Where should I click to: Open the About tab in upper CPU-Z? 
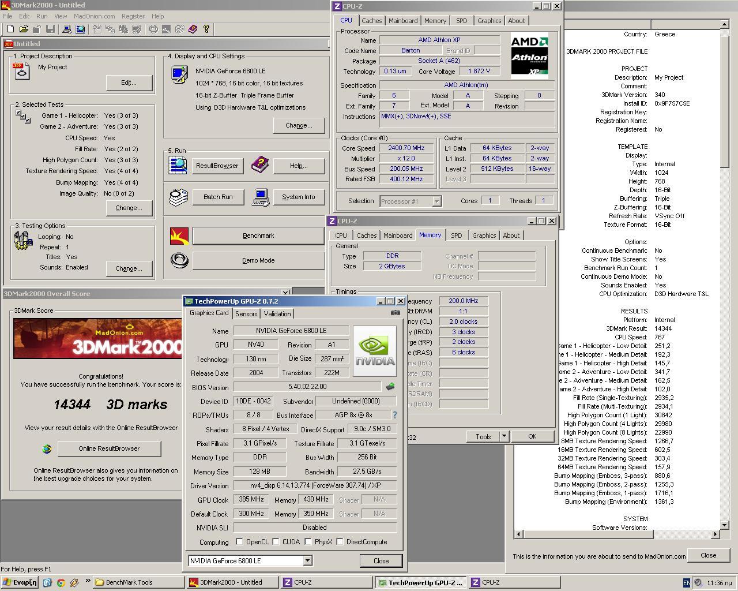(x=517, y=21)
